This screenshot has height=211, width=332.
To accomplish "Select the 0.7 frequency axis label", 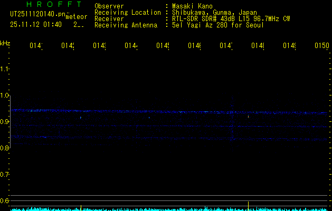I will click(x=5, y=175).
